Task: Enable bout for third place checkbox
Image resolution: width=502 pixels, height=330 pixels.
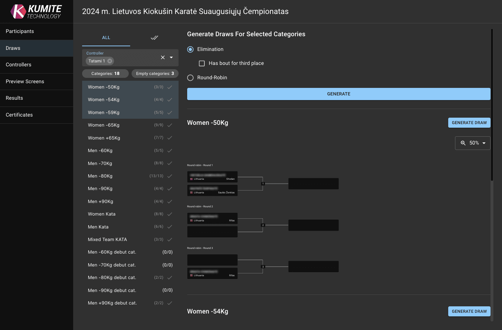Action: [x=202, y=63]
